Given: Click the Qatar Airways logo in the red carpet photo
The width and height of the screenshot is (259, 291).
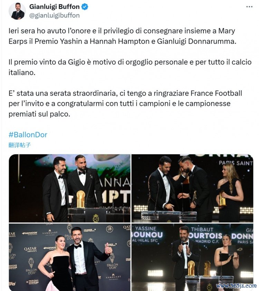Looking at the screenshot, I should point(30,249).
